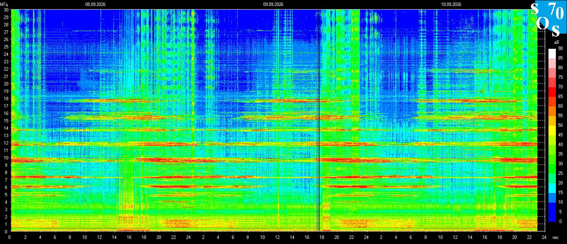Click the 85 value on the dB scale
This screenshot has width=567, height=244.
coord(560,58)
